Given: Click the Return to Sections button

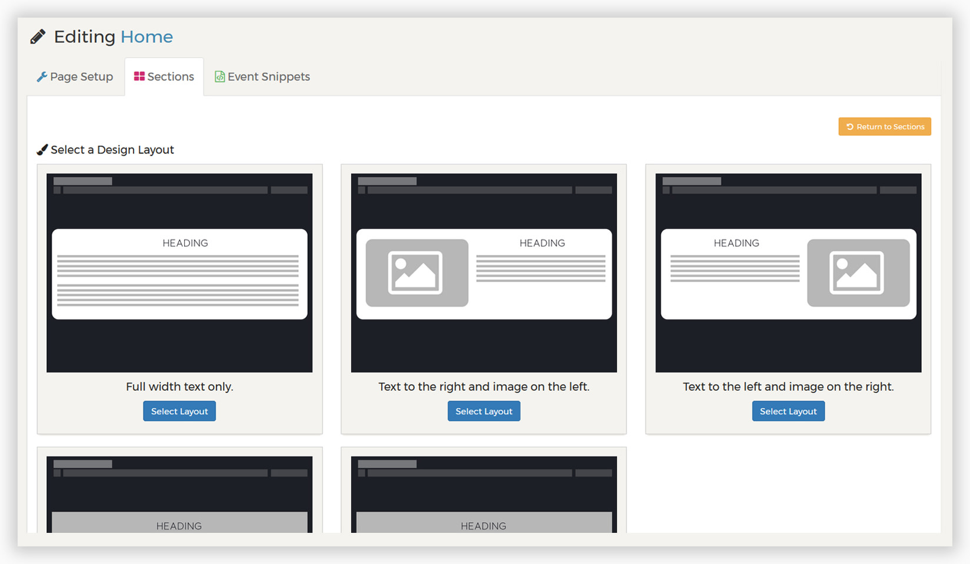Looking at the screenshot, I should (885, 127).
